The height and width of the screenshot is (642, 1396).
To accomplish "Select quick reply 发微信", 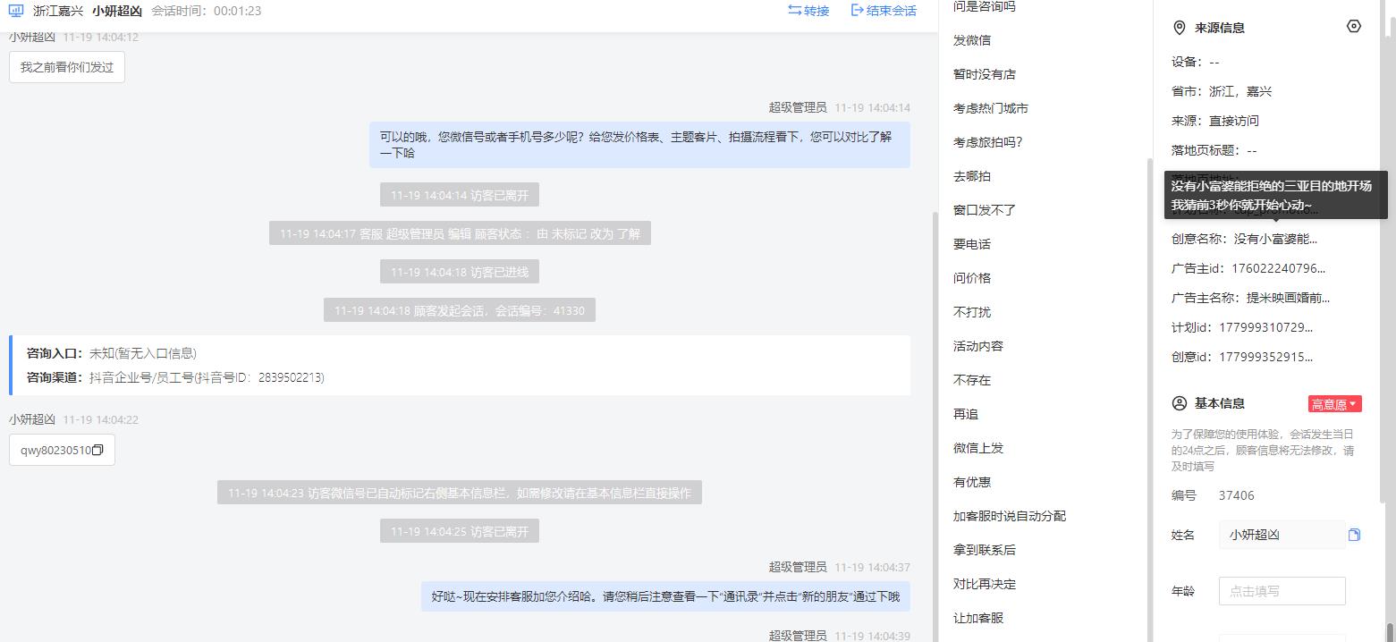I will tap(971, 40).
